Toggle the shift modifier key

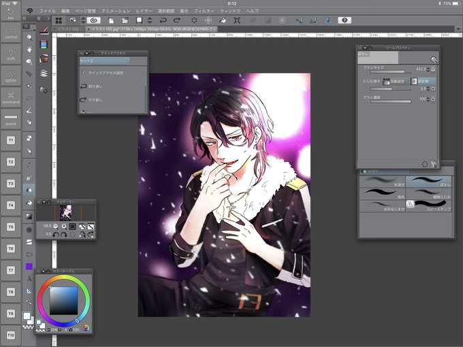click(11, 54)
